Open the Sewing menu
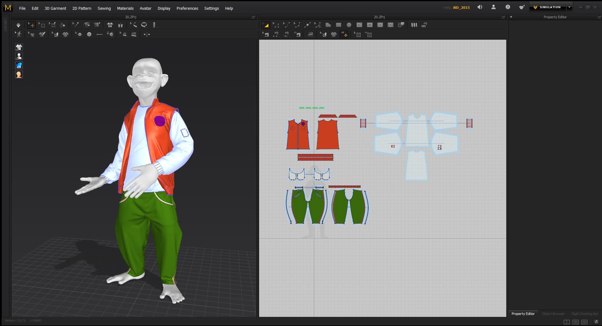Screen dimensions: 602x326 [x=104, y=9]
